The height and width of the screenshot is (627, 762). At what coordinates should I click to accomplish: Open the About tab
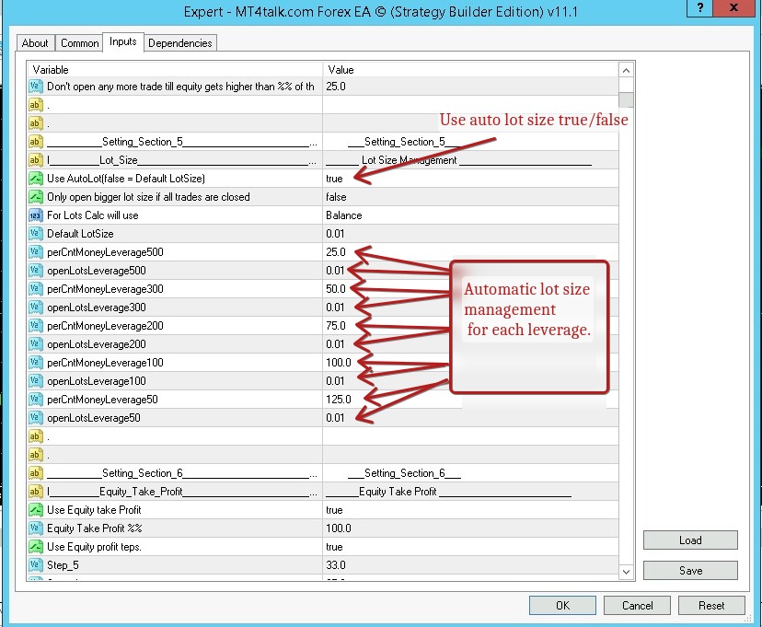(35, 43)
